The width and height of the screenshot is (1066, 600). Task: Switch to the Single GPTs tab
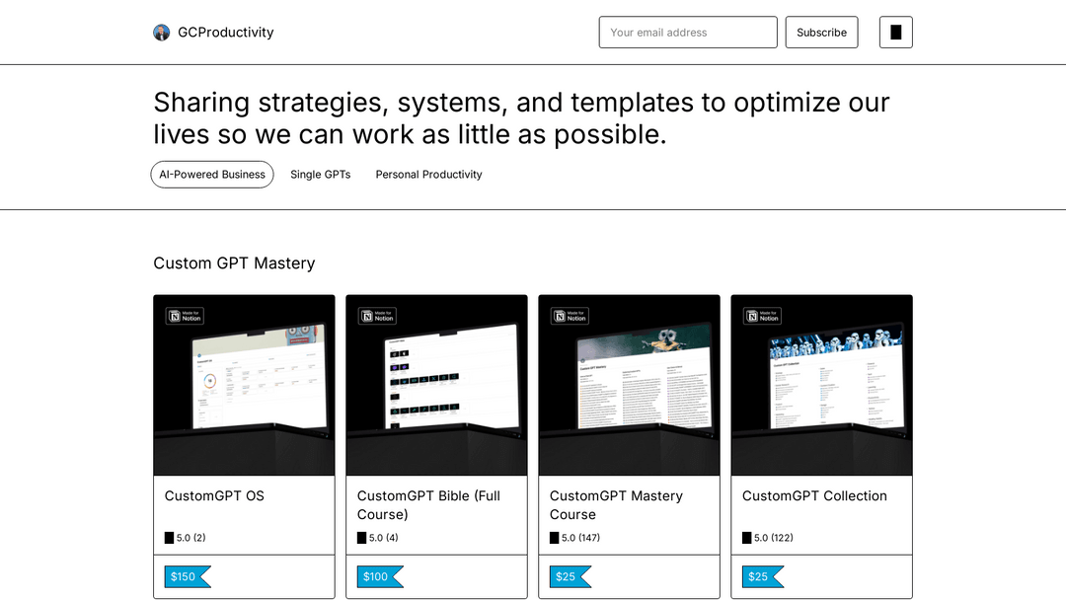pyautogui.click(x=320, y=175)
